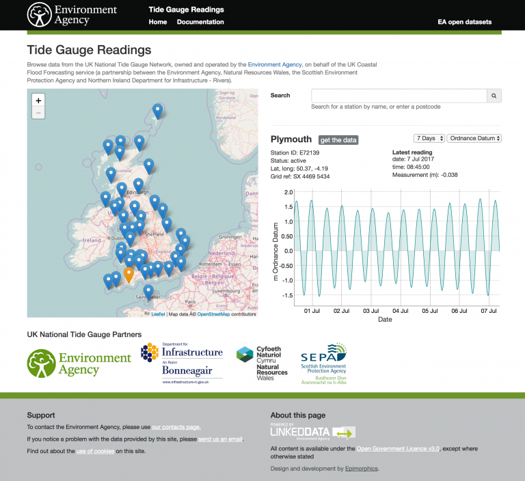Click the Environment Agency header logo
The width and height of the screenshot is (525, 481).
(72, 15)
